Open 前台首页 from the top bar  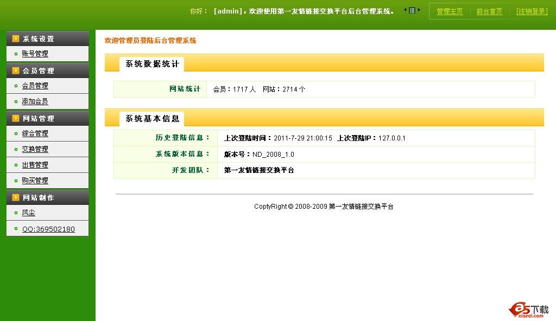click(489, 11)
